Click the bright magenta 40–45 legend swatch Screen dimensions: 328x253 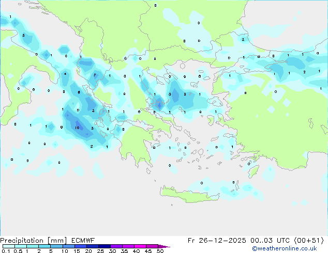click(140, 246)
